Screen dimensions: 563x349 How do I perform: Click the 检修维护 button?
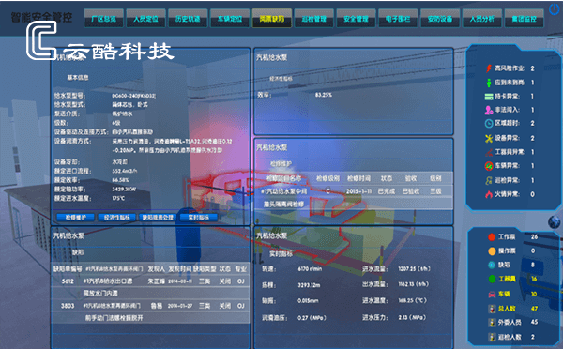tap(75, 218)
